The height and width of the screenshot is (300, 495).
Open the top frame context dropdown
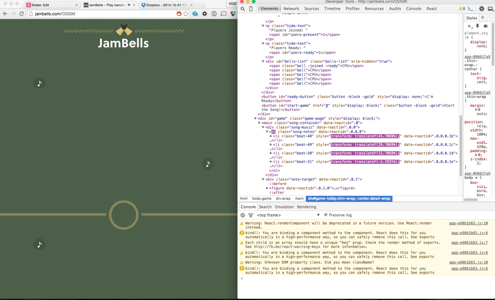click(x=288, y=215)
